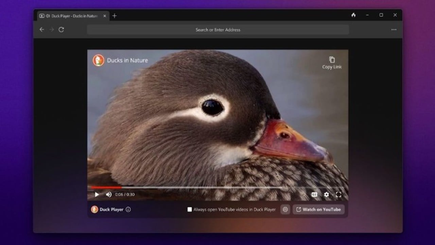The height and width of the screenshot is (245, 435).
Task: Toggle closed captions with the CC button
Action: click(314, 194)
